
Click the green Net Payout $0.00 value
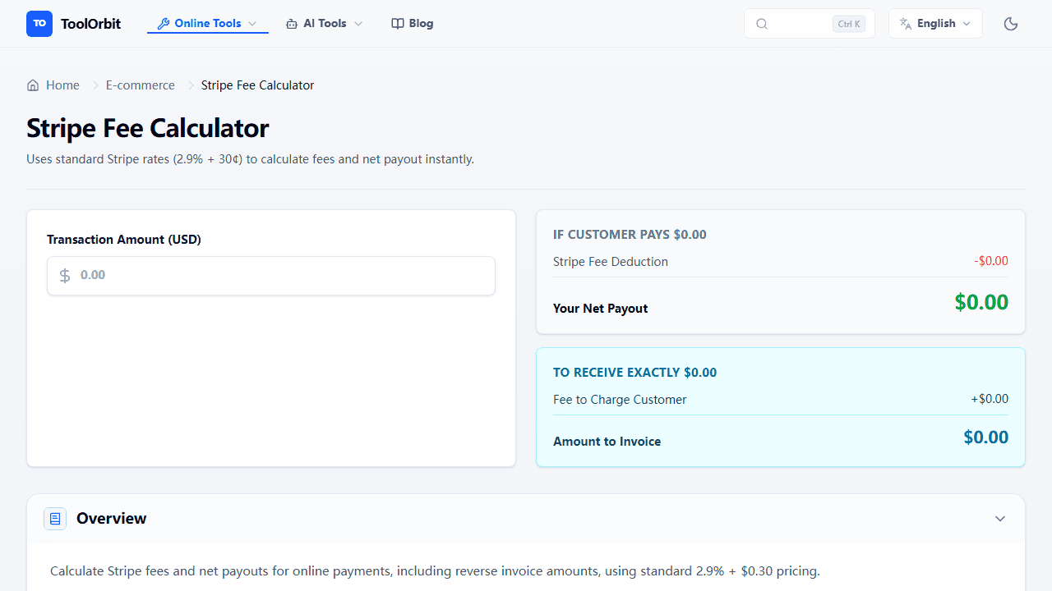981,302
